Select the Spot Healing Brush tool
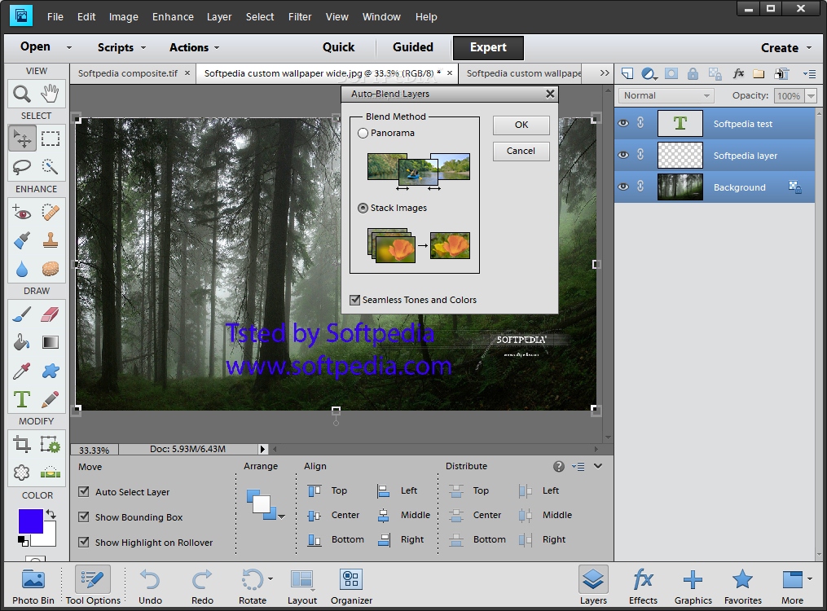 [50, 213]
